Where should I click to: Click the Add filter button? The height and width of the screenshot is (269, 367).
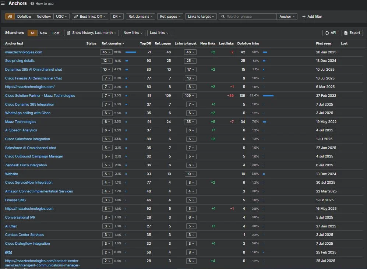(x=312, y=16)
